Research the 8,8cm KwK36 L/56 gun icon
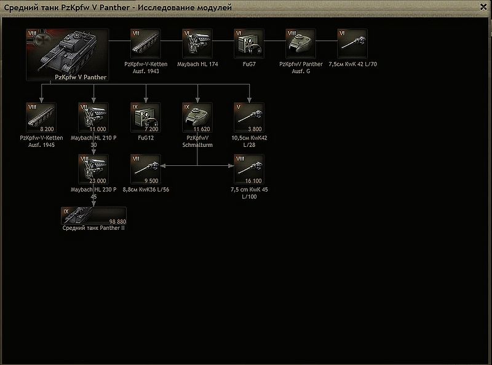This screenshot has width=492, height=365. coord(146,170)
